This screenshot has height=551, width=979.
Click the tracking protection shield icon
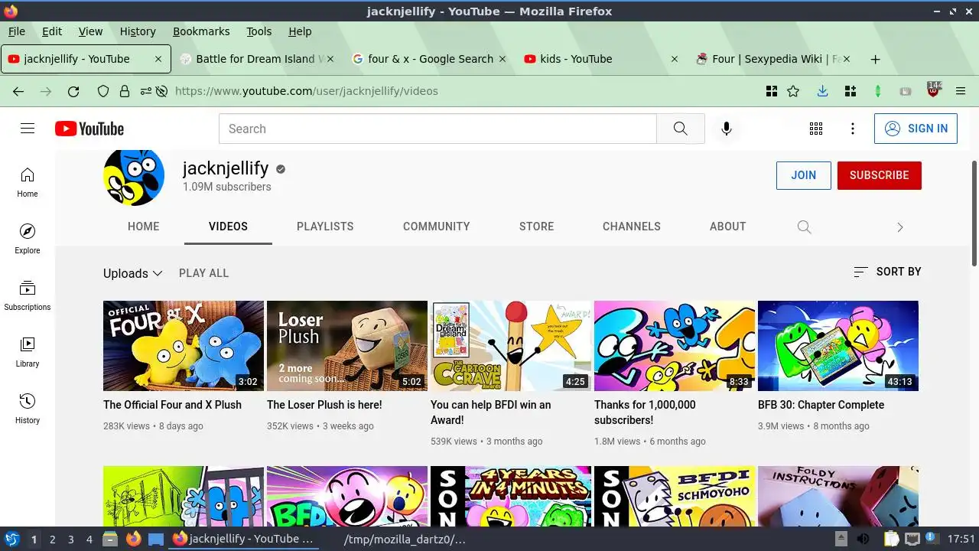pyautogui.click(x=103, y=91)
